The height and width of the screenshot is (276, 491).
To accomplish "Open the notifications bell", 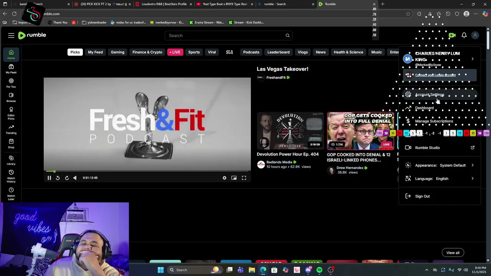I will coord(464,35).
